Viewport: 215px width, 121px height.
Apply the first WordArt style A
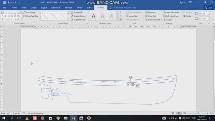tap(93, 16)
